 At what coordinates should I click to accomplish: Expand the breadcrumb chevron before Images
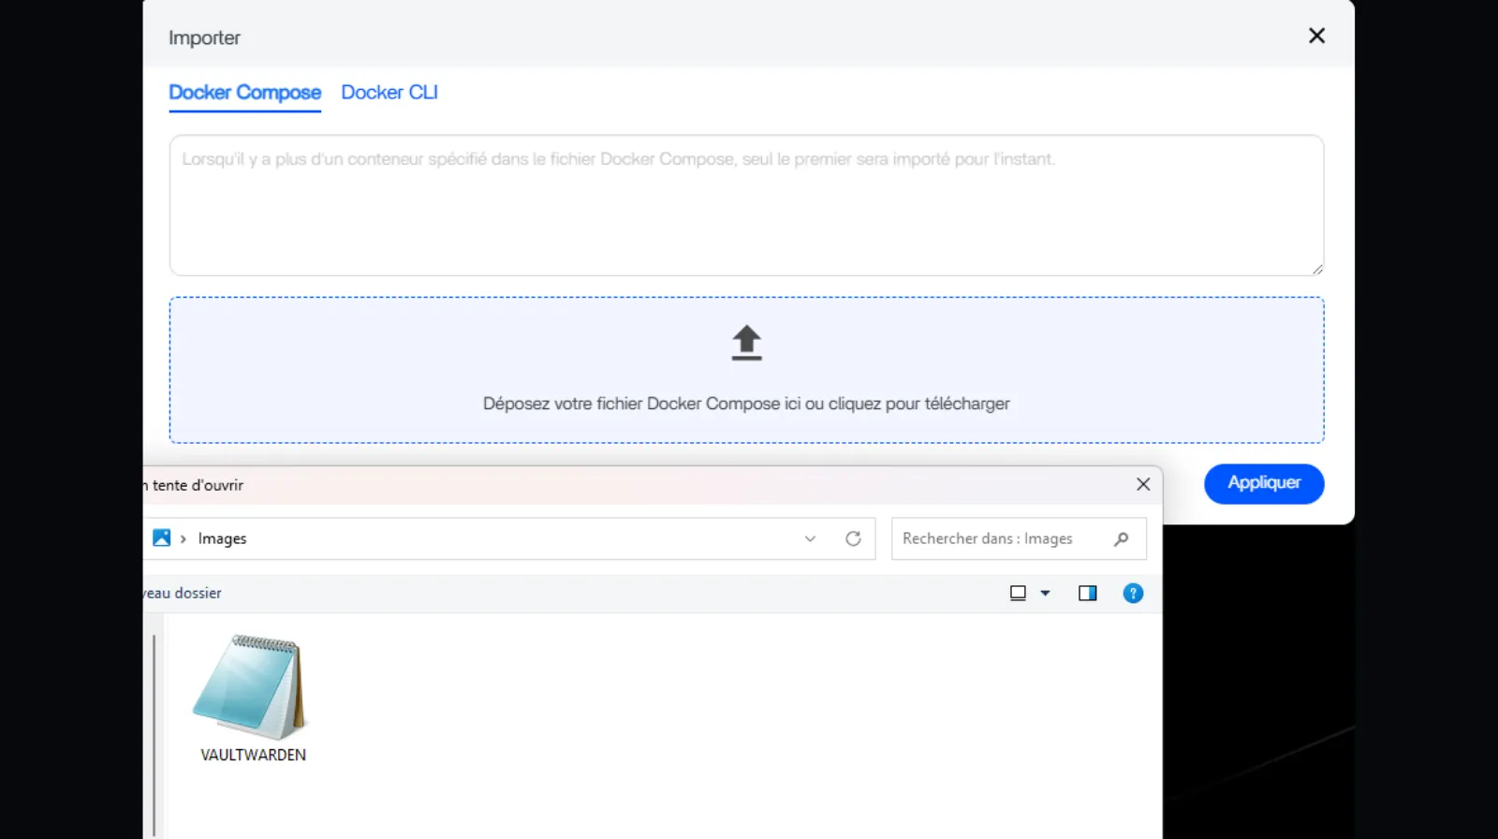pos(184,538)
